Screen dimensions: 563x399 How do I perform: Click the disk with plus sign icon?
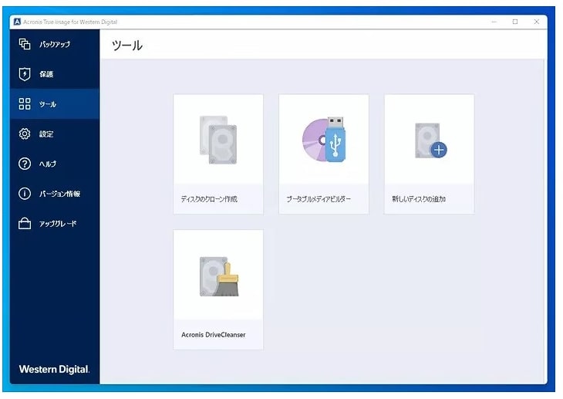click(430, 140)
